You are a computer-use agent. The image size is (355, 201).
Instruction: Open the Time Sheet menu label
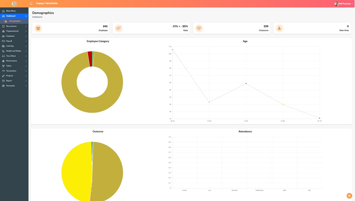point(11,56)
